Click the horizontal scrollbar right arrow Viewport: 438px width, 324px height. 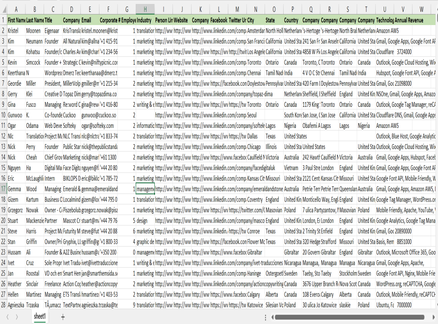pyautogui.click(x=434, y=317)
